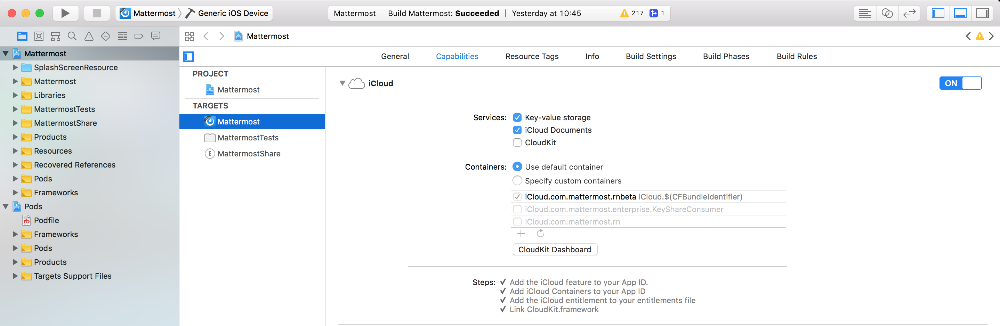The height and width of the screenshot is (326, 1000).
Task: Switch to the Build Settings tab
Action: pyautogui.click(x=651, y=56)
